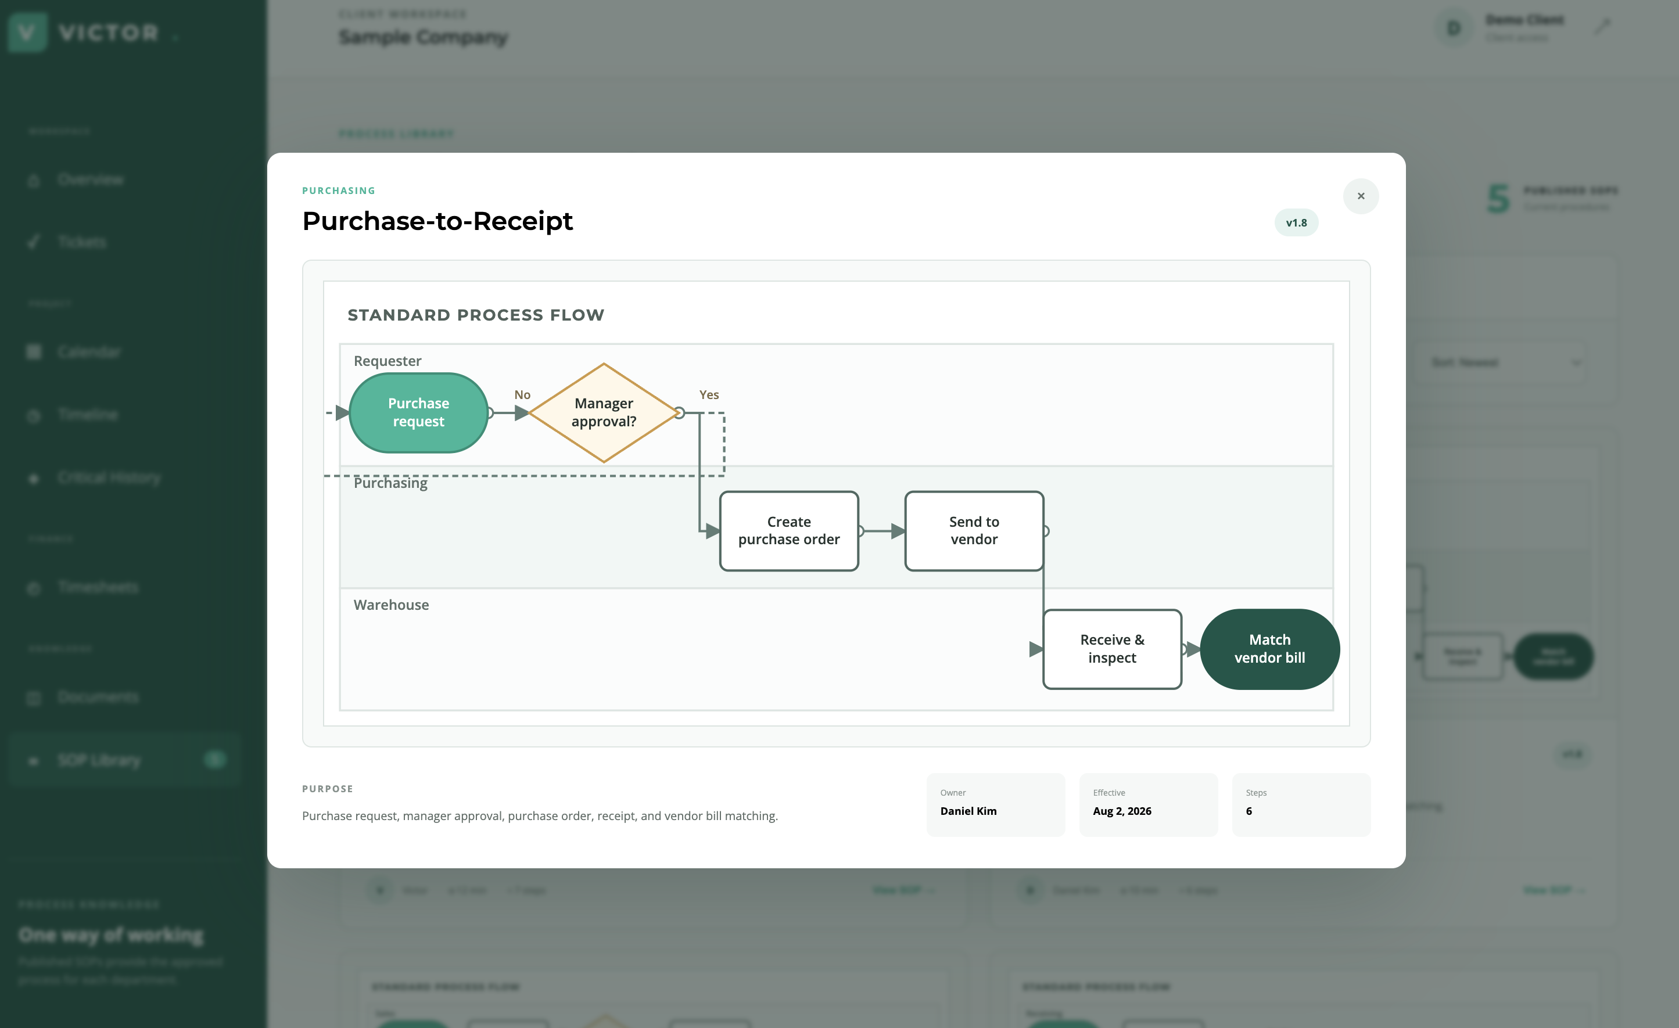The height and width of the screenshot is (1028, 1679).
Task: Click the pencil icon beside Demo Client
Action: click(1603, 27)
